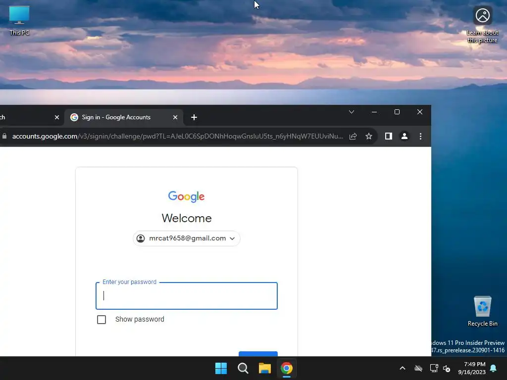Screen dimensions: 507x380
Task: Click the muted volume tray icon
Action: click(x=447, y=368)
